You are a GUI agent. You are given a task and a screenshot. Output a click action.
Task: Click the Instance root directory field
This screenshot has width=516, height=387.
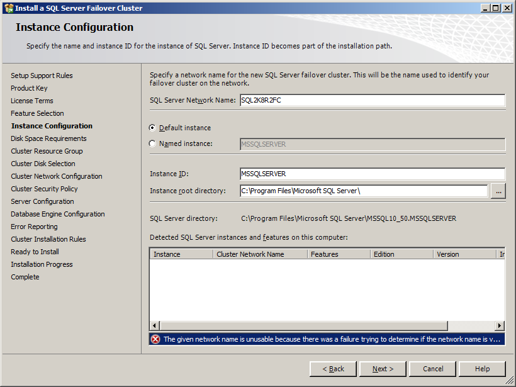[364, 191]
